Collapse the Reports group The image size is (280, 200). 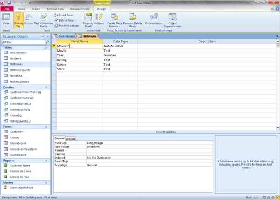point(46,161)
